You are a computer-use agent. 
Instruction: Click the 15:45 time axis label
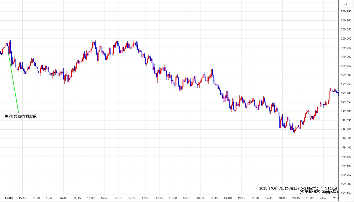tap(50, 198)
